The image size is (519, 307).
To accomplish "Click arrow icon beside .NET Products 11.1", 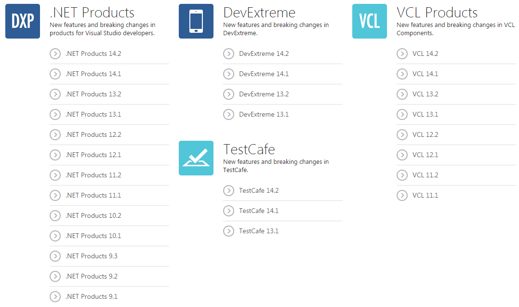I will point(55,195).
